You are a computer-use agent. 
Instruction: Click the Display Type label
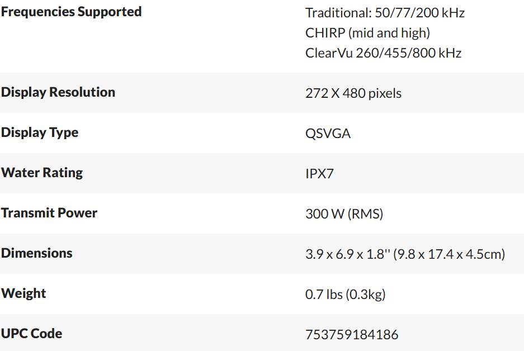(x=40, y=132)
